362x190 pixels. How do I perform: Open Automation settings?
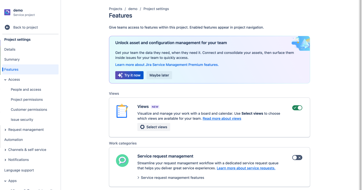click(x=30, y=140)
